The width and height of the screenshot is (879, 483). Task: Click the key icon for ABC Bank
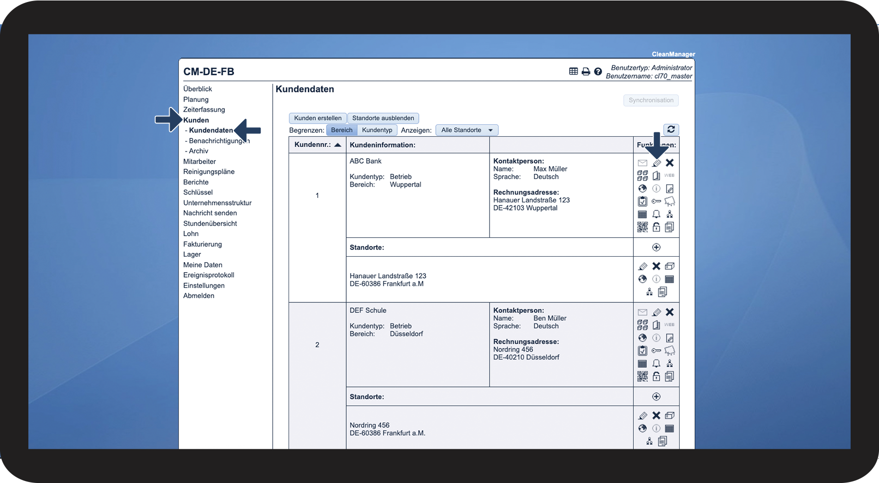point(657,201)
